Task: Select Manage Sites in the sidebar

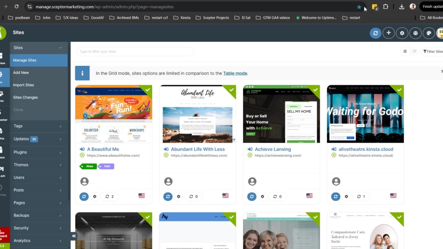Action: pos(39,60)
